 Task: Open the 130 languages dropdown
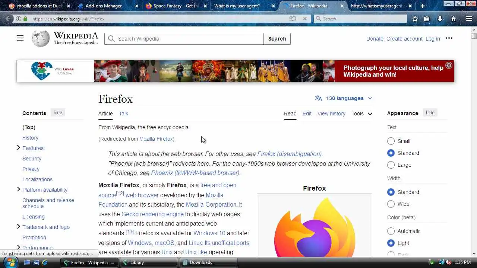pyautogui.click(x=344, y=98)
